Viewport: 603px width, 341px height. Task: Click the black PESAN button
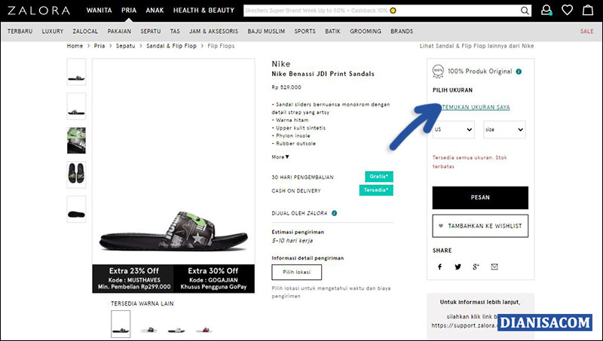coord(480,197)
